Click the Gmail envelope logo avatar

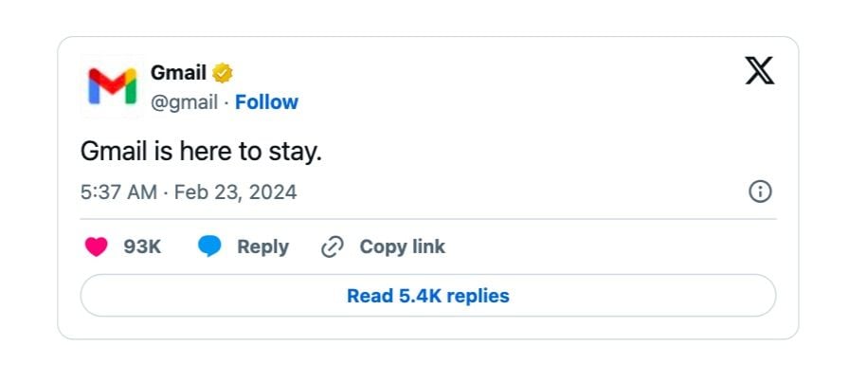(112, 86)
